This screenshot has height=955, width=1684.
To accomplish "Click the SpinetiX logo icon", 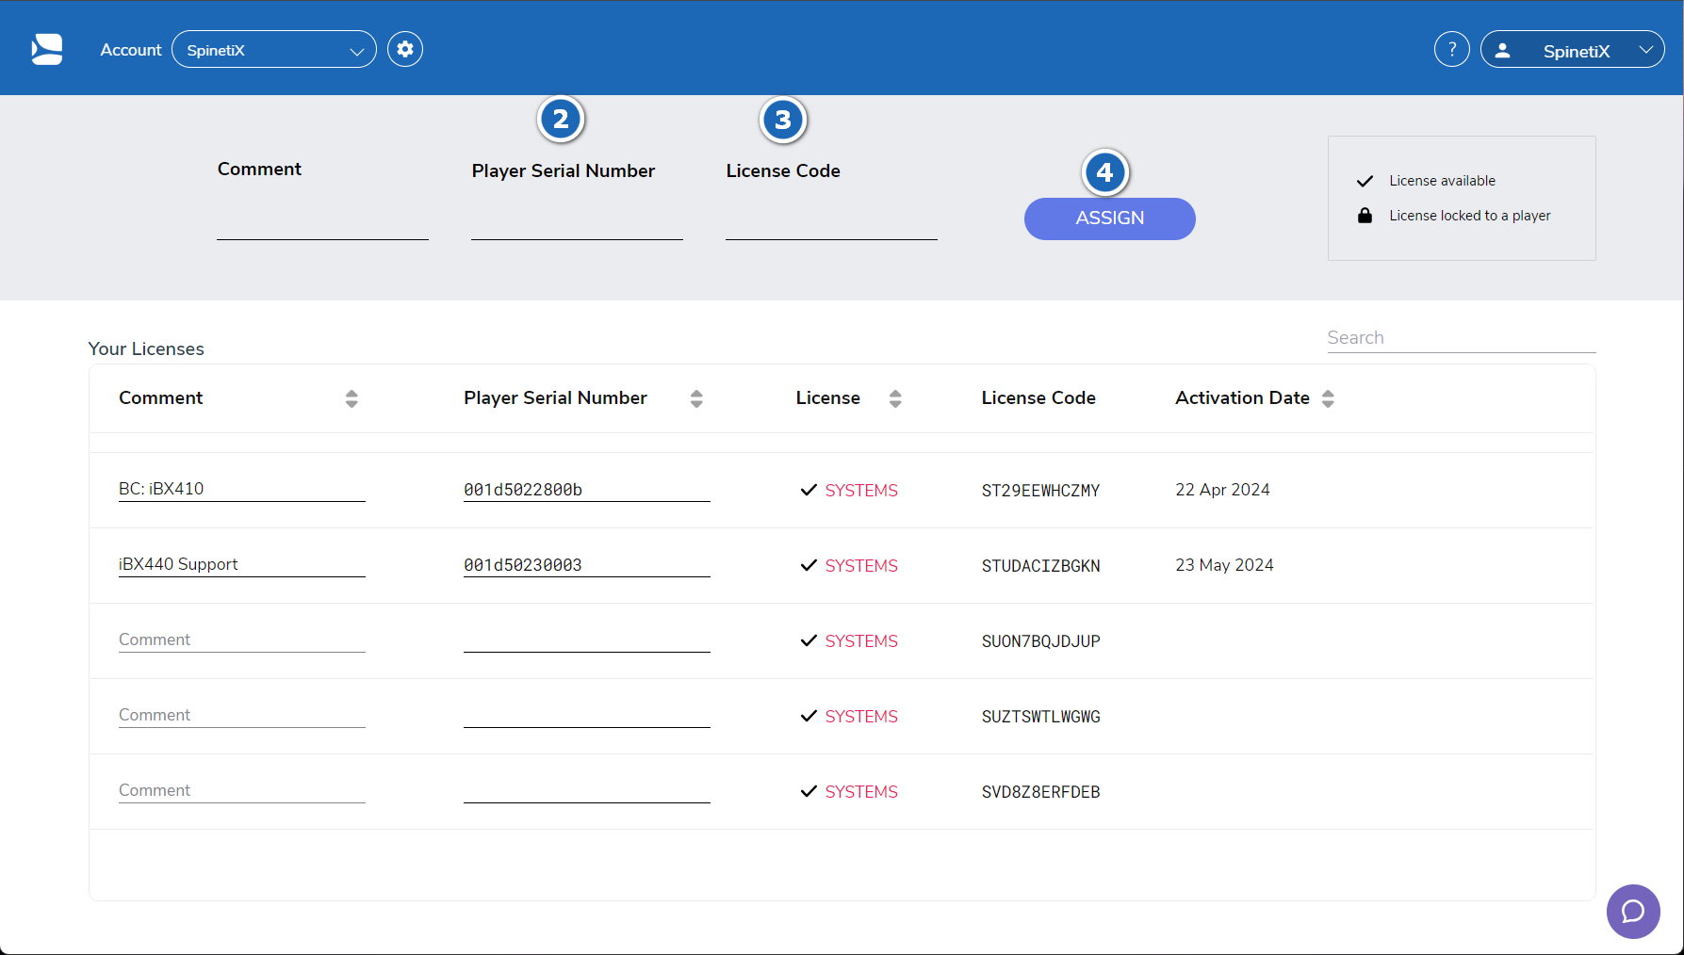I will [47, 49].
